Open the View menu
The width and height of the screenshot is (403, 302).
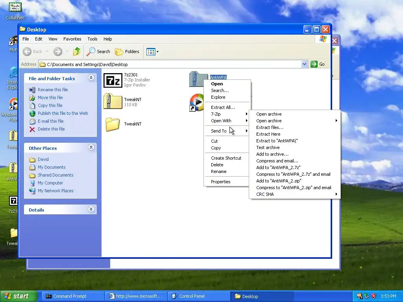click(x=53, y=39)
